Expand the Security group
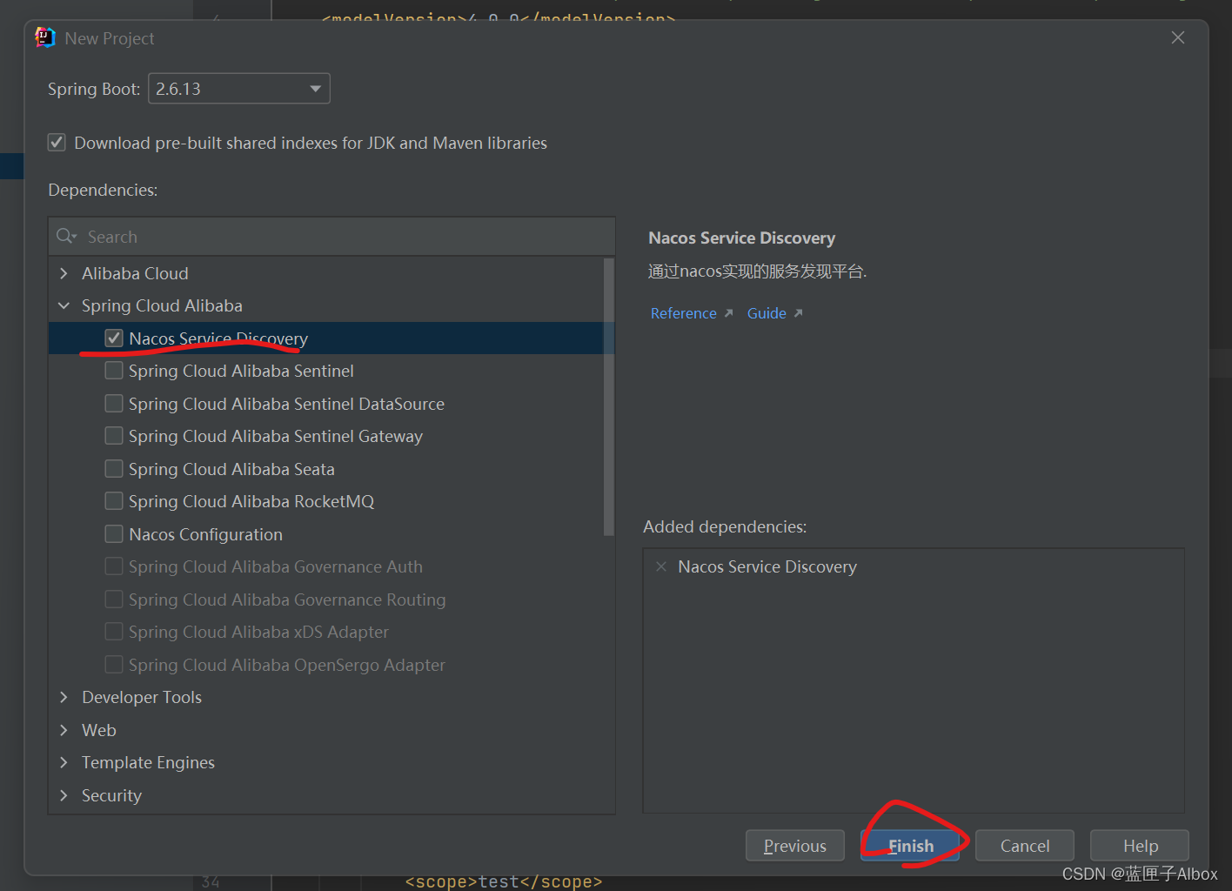Image resolution: width=1232 pixels, height=891 pixels. tap(64, 795)
